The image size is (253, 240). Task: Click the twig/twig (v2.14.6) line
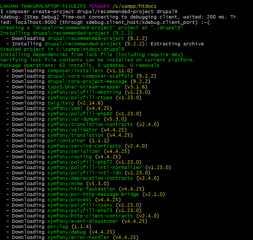[x=55, y=103]
